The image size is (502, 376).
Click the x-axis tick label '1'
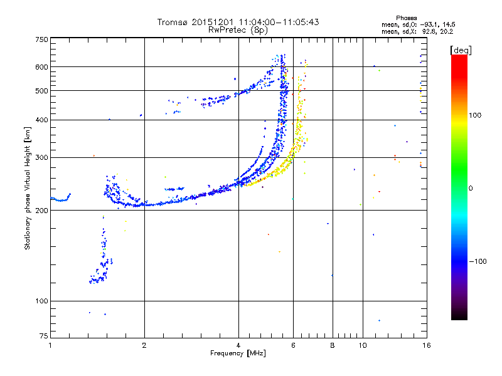50,345
